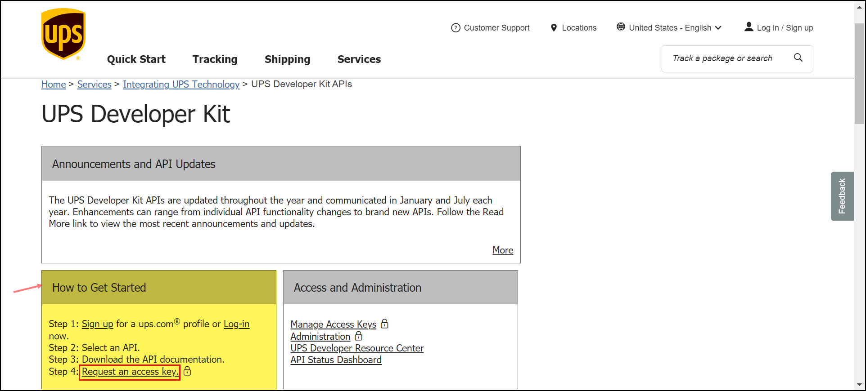Click the UPS Developer Kit APIs breadcrumb text

click(302, 84)
